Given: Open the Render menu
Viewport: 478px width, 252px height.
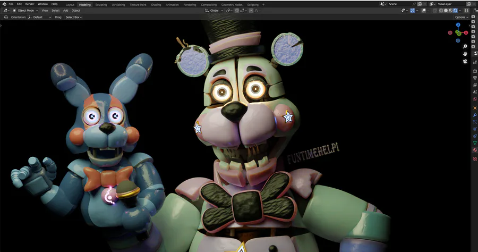Looking at the screenshot, I should tap(30, 4).
